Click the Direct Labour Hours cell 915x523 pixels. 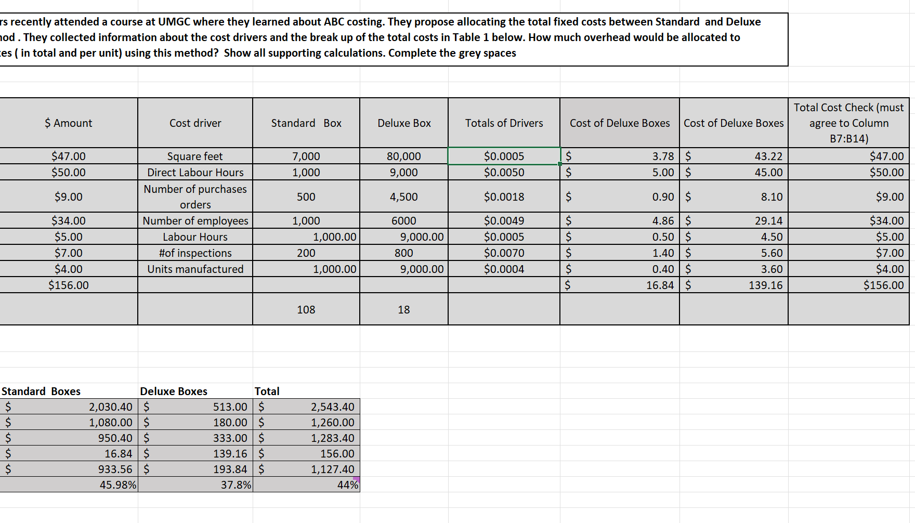(194, 172)
